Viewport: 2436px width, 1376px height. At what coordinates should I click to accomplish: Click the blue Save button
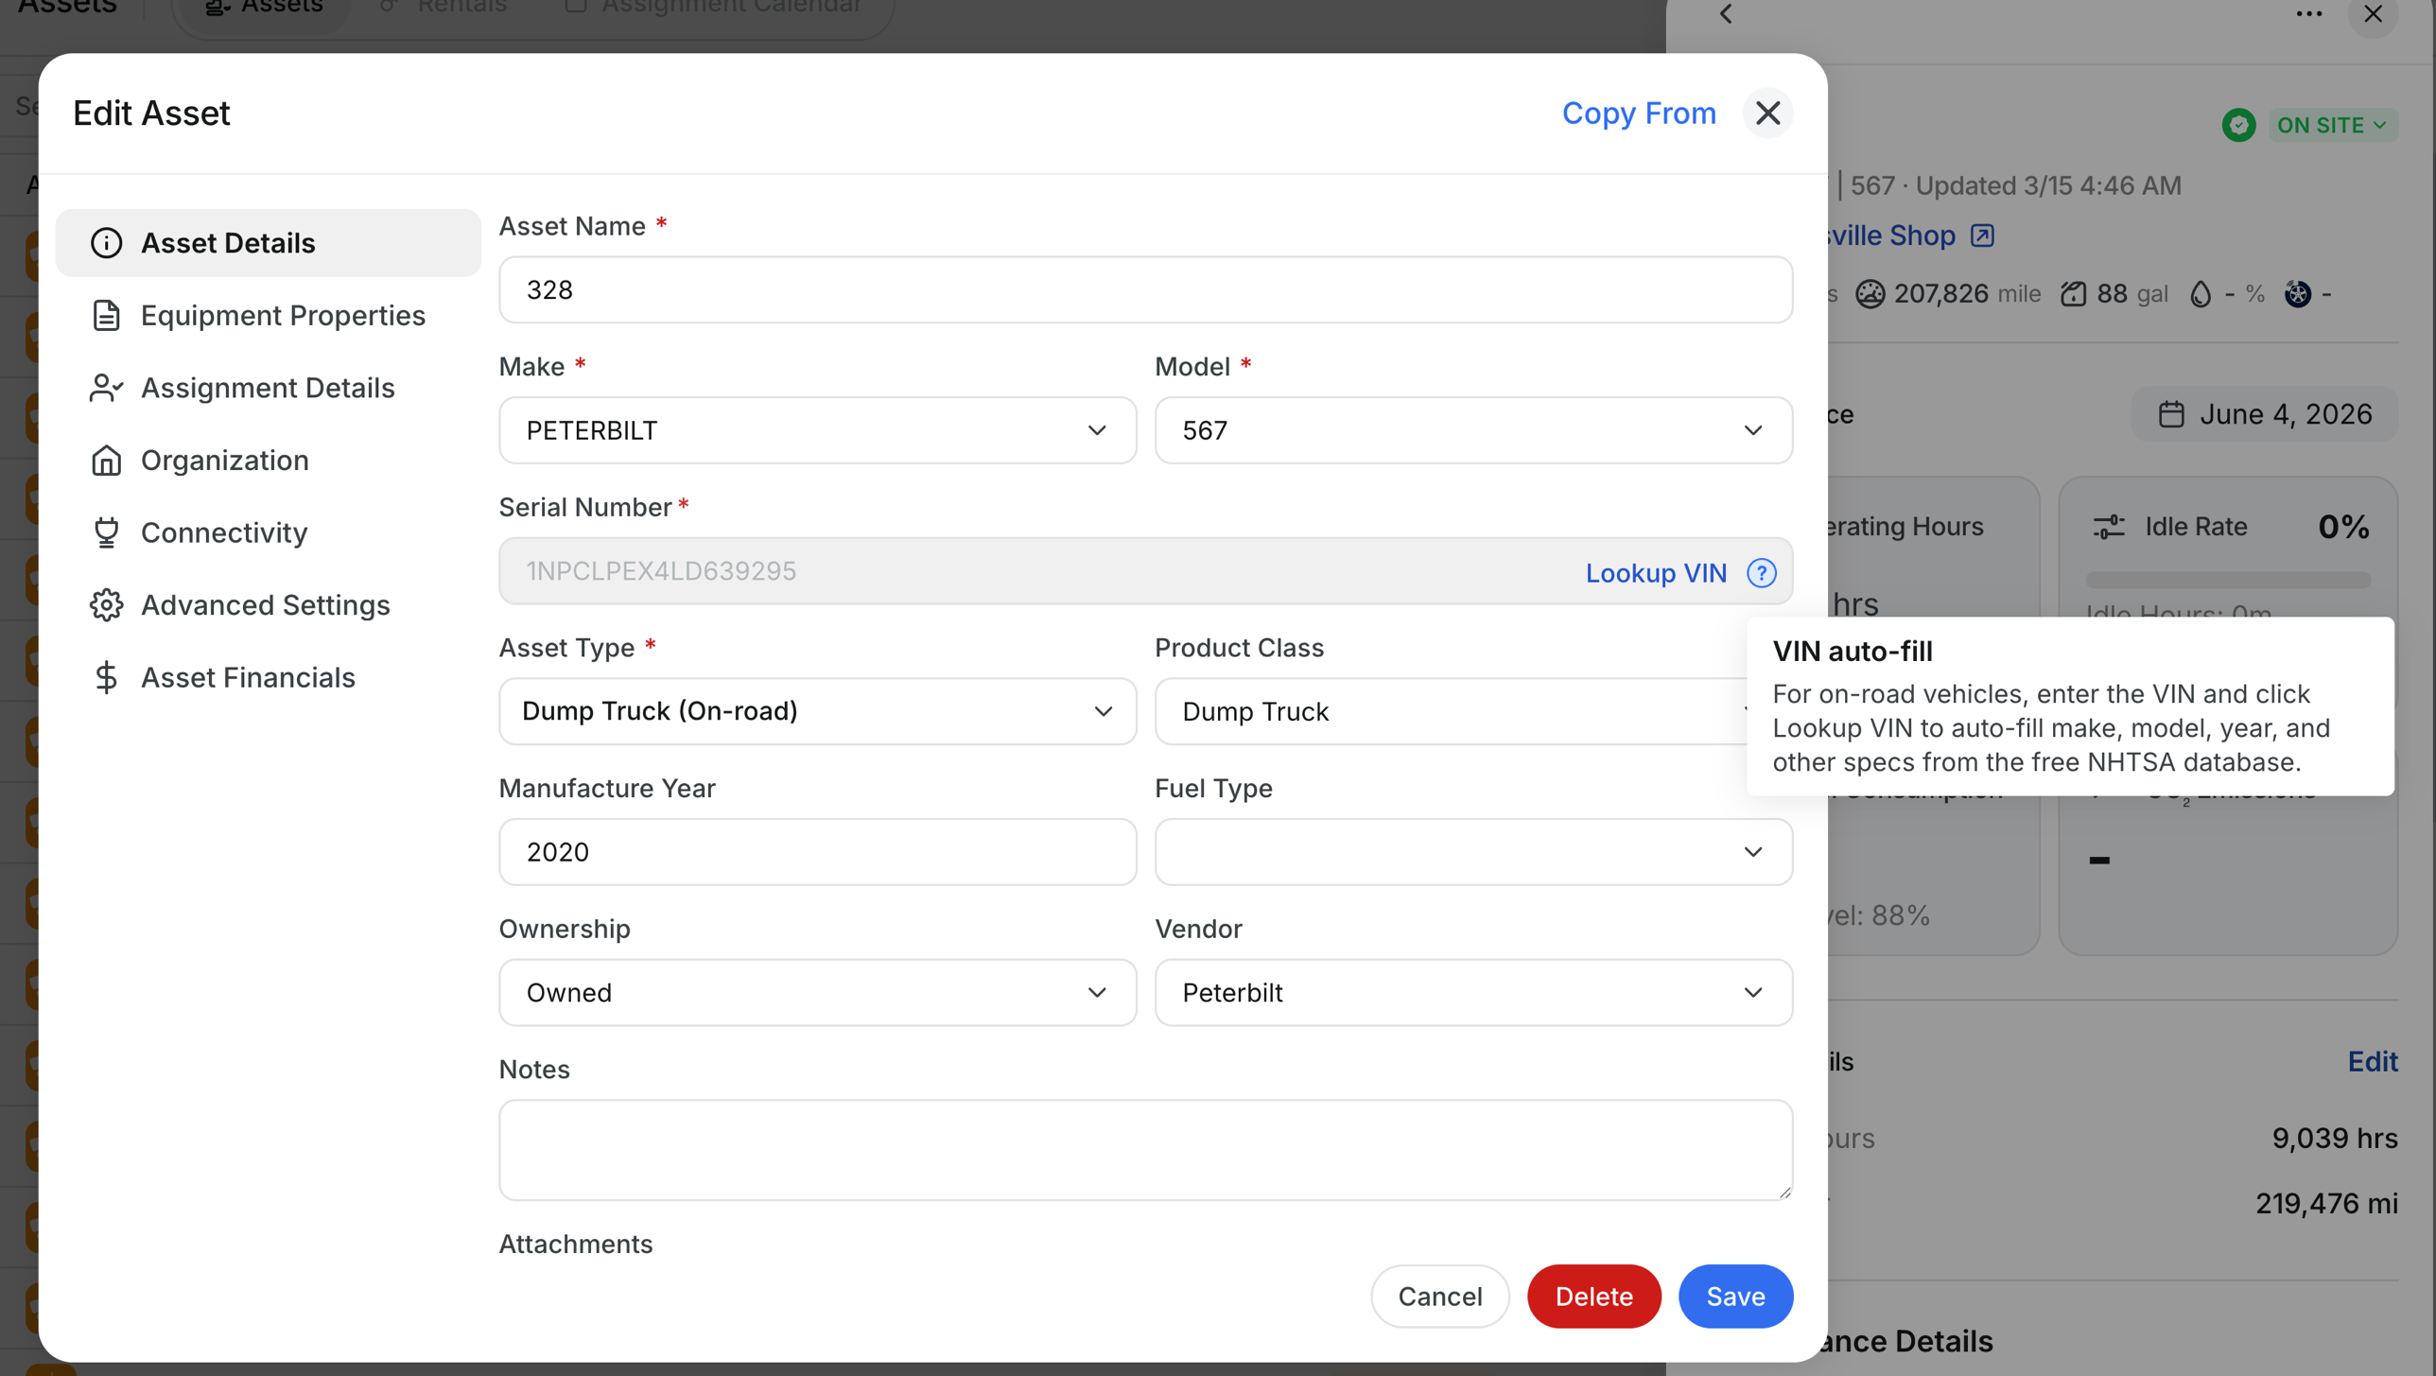(1735, 1296)
